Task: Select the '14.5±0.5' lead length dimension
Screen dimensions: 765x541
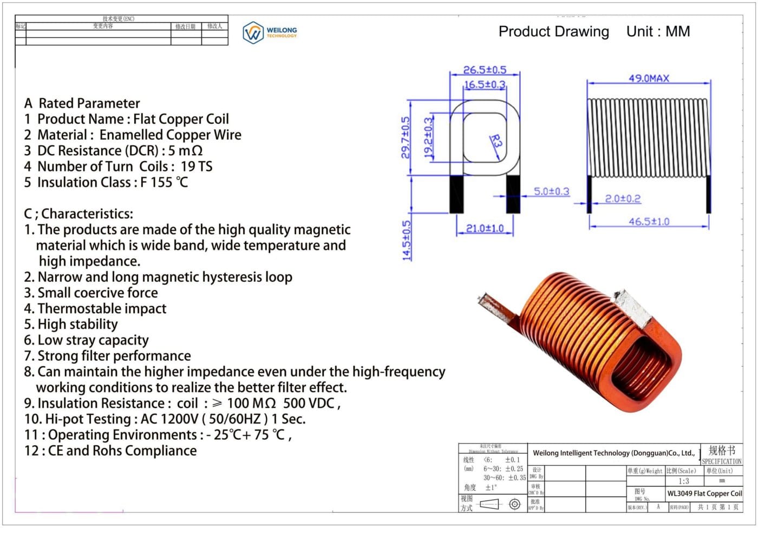Action: pyautogui.click(x=406, y=240)
